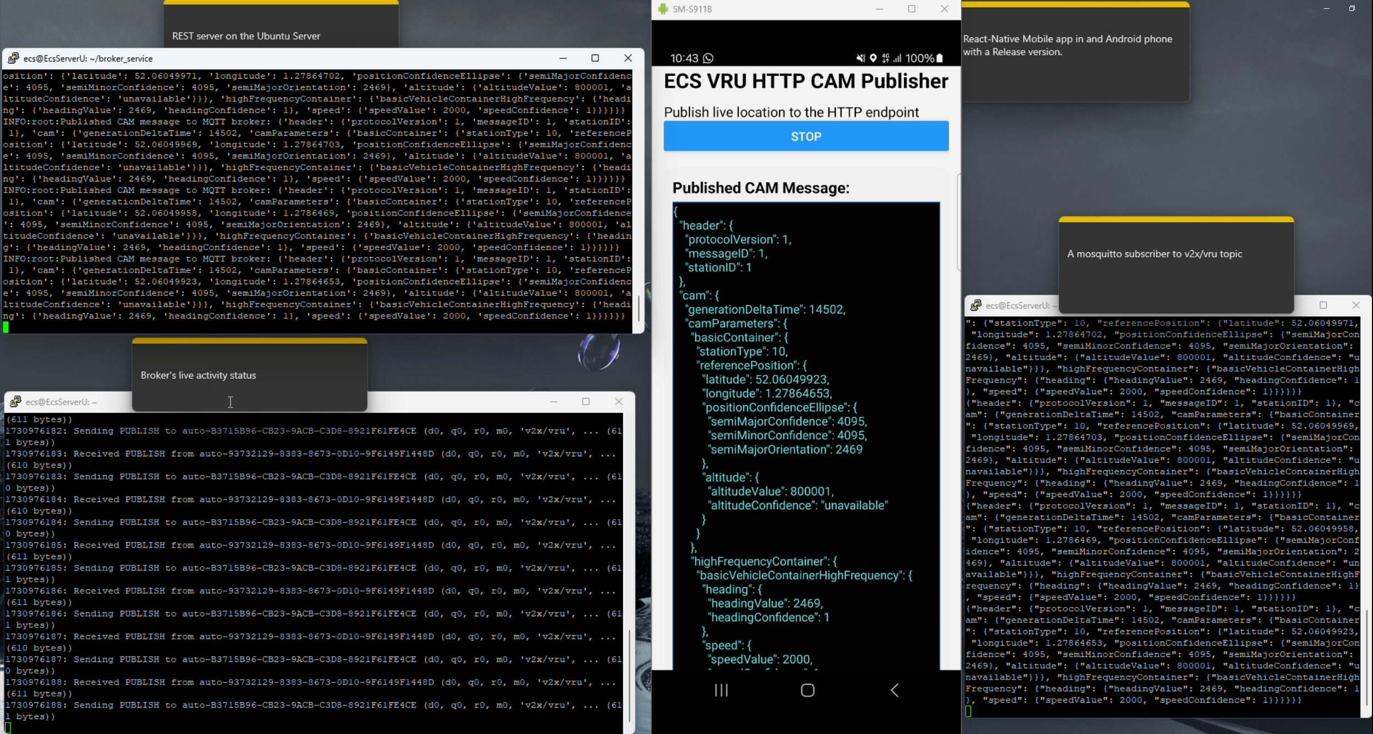Tap the blue STOP button
The height and width of the screenshot is (734, 1373).
click(x=806, y=136)
